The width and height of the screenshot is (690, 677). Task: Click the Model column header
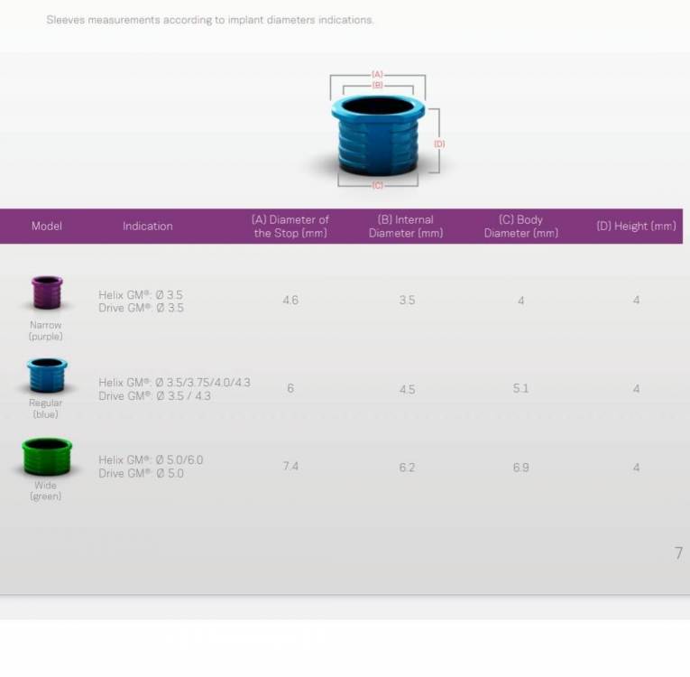tap(47, 226)
